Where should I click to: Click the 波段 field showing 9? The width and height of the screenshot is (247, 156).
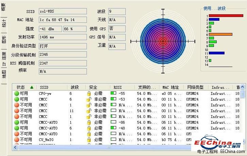117,12
